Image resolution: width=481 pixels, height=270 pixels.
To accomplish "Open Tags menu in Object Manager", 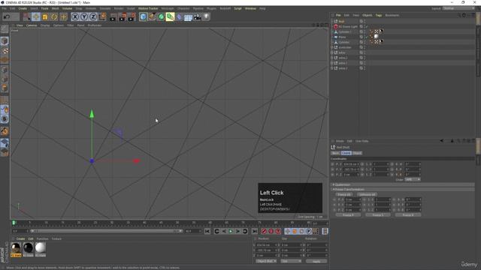I will [379, 15].
